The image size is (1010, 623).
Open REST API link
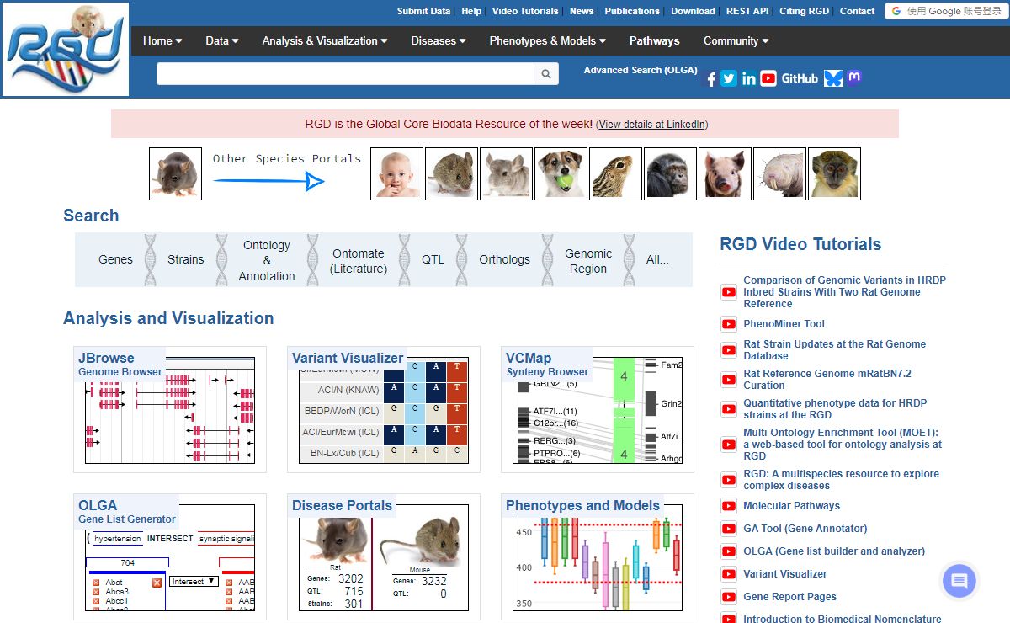[747, 11]
